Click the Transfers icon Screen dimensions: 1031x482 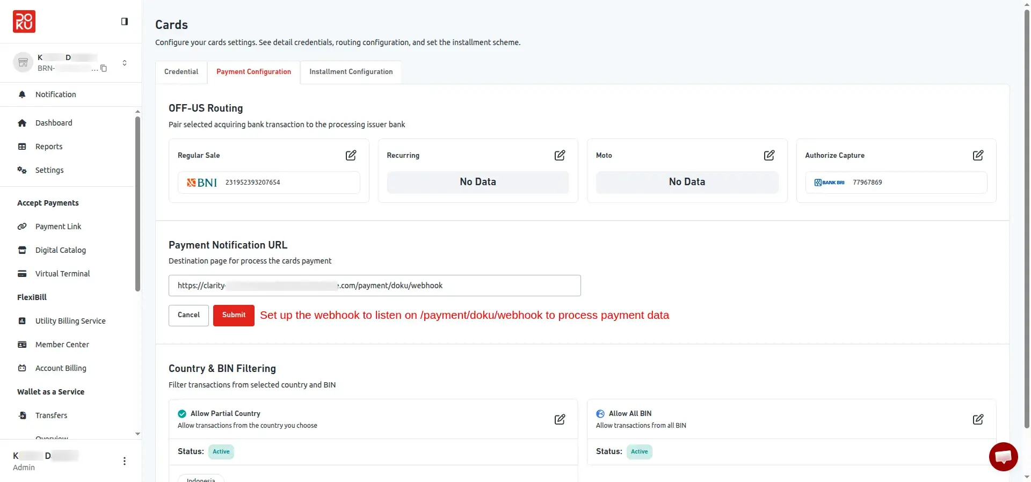tap(22, 415)
